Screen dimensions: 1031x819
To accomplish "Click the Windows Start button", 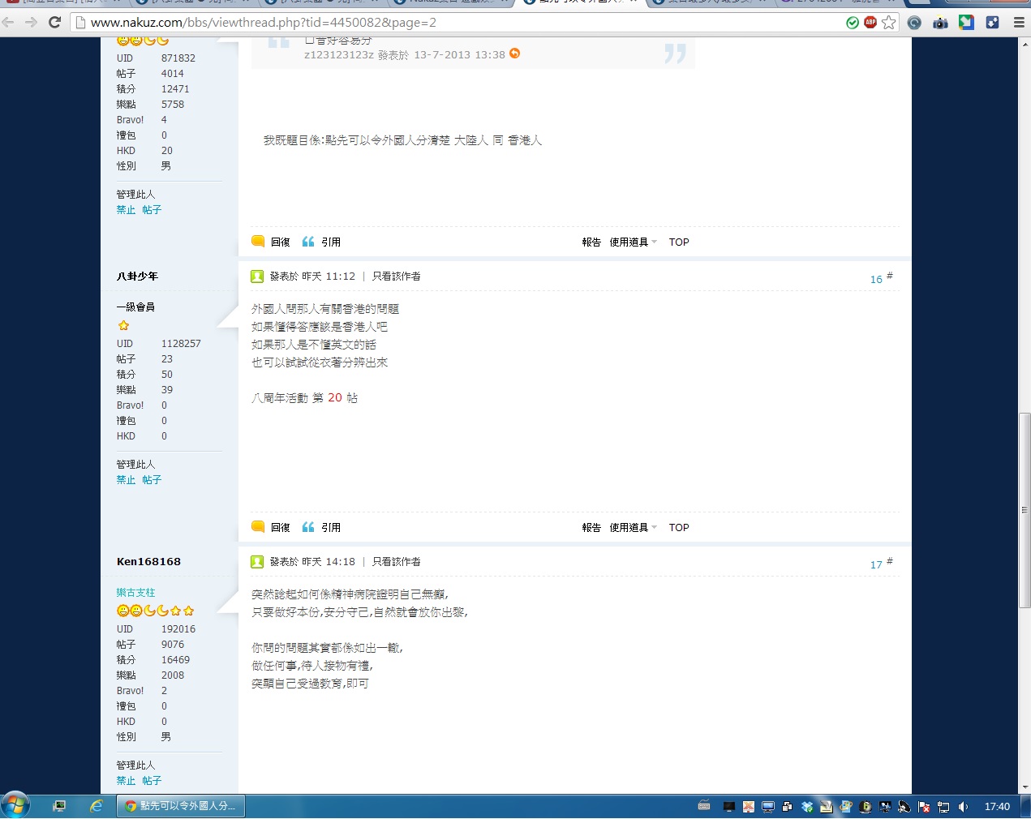I will pyautogui.click(x=15, y=805).
